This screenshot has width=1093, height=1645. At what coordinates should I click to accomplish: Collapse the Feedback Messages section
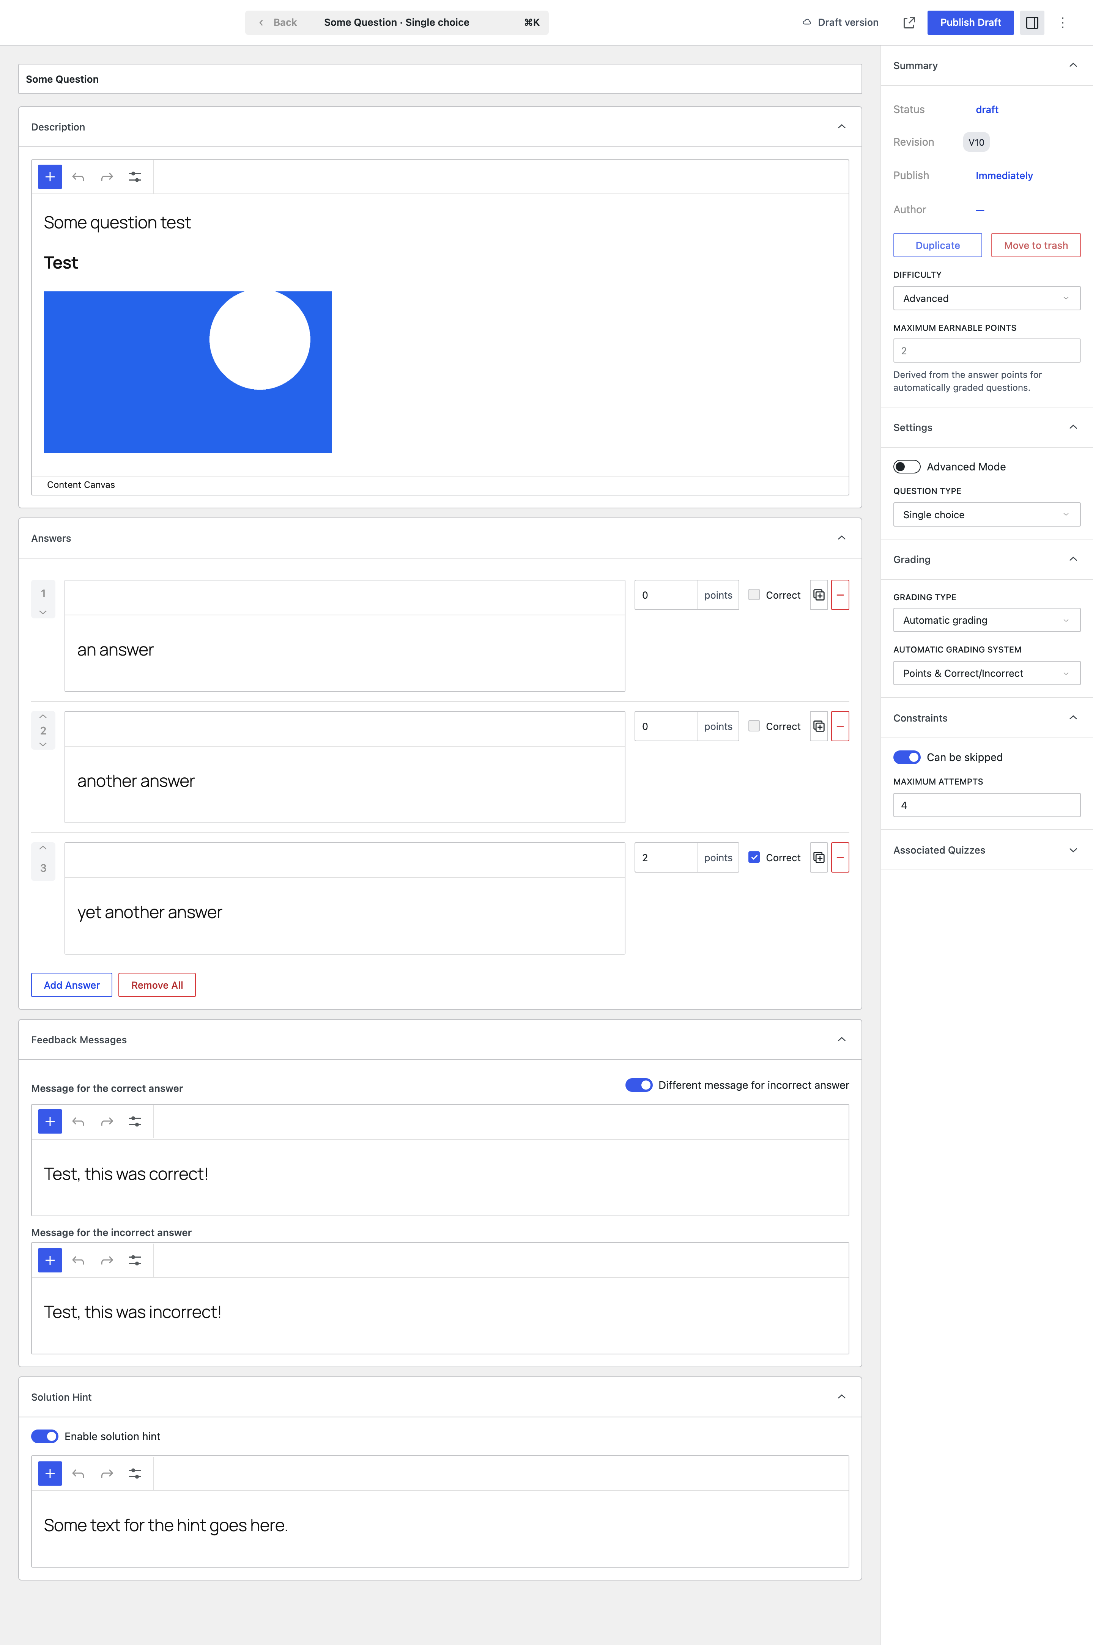click(x=841, y=1040)
